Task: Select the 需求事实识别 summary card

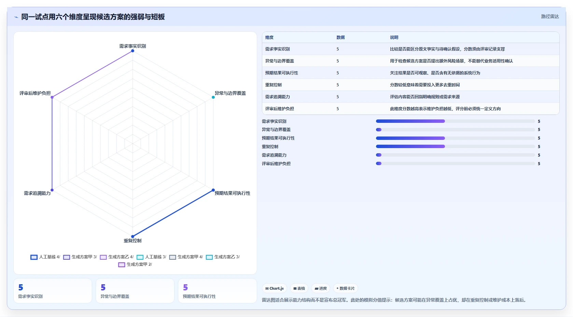Action: coord(53,291)
